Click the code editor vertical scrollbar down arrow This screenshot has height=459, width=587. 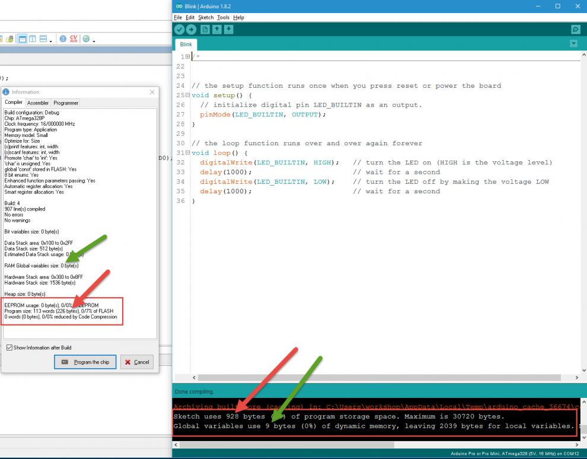(x=583, y=370)
